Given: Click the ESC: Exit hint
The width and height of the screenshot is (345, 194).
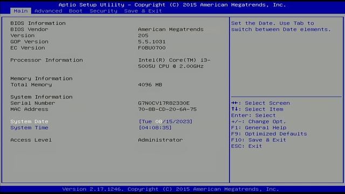Looking at the screenshot, I should point(247,146).
